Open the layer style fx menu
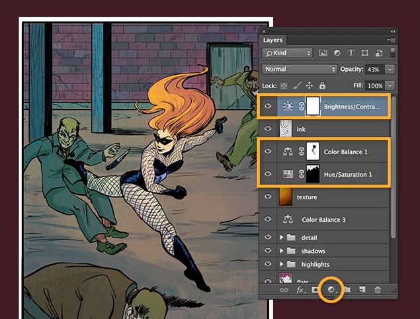 coord(301,290)
